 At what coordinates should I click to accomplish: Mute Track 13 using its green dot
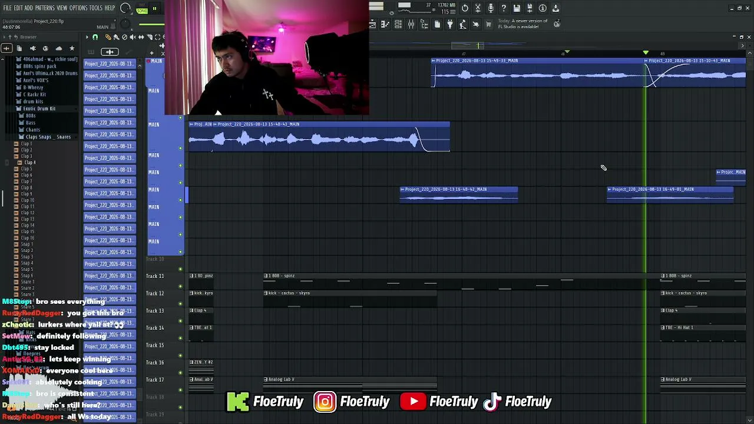181,321
